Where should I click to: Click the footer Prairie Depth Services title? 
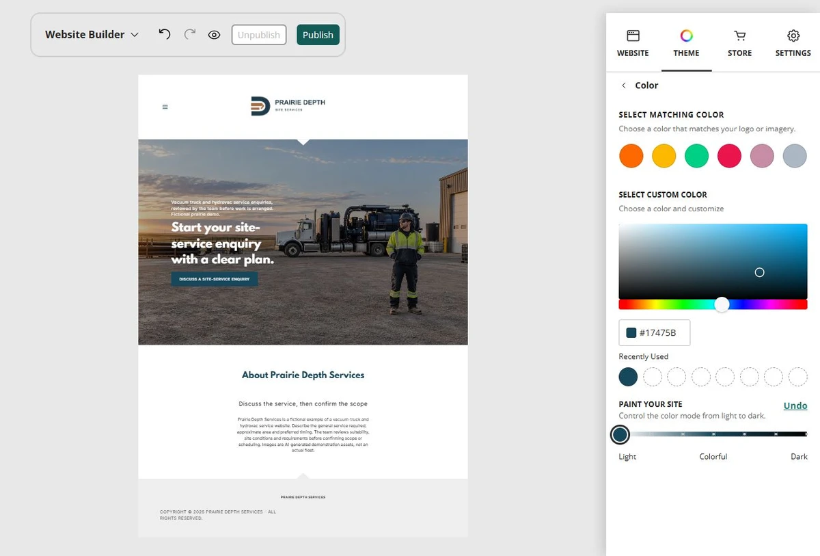tap(303, 497)
